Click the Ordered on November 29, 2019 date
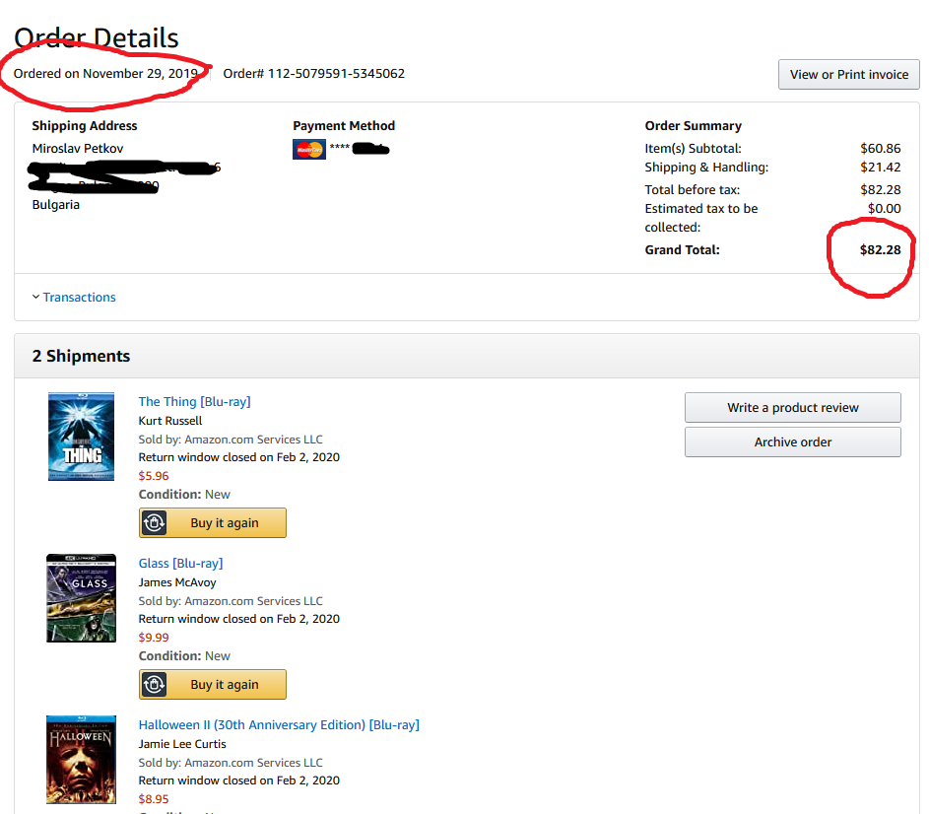 coord(105,74)
